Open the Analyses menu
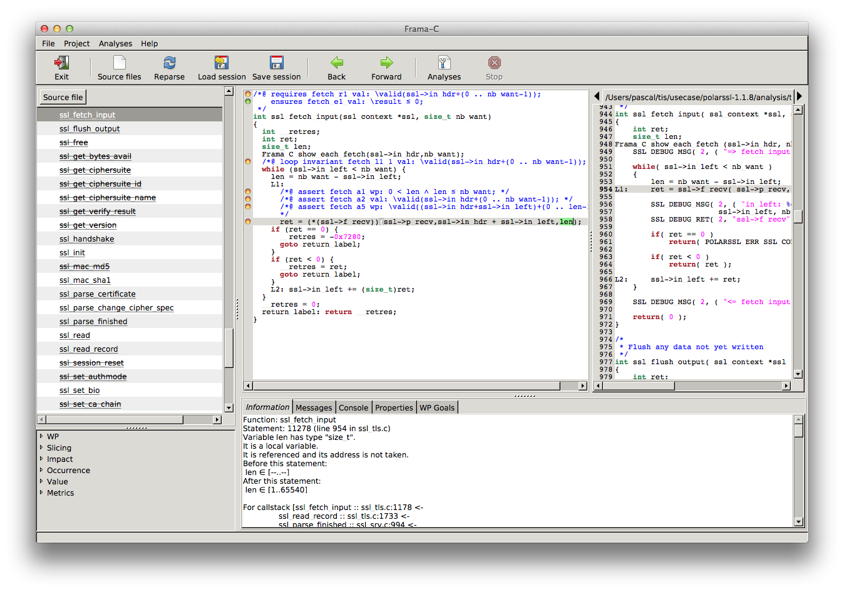Screen dimensions: 844x592 [115, 44]
